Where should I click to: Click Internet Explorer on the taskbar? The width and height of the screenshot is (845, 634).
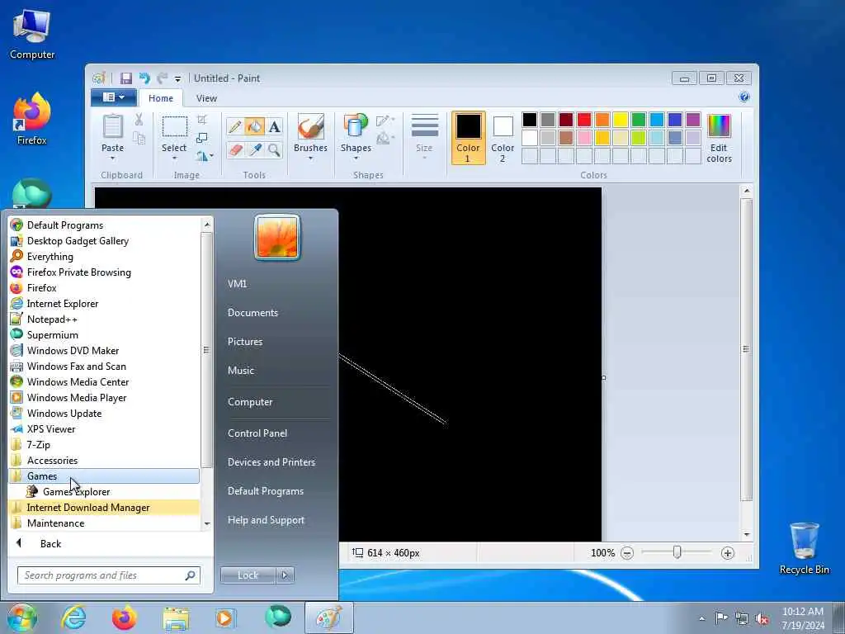(73, 617)
